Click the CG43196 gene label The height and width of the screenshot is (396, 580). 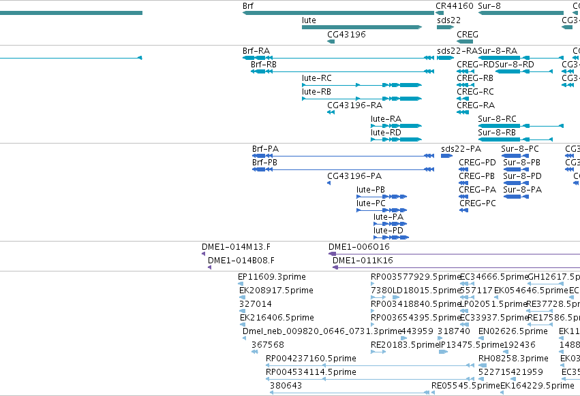346,34
